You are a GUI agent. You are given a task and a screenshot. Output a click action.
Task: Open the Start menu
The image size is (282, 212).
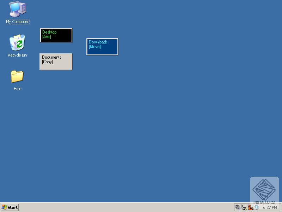(x=10, y=207)
